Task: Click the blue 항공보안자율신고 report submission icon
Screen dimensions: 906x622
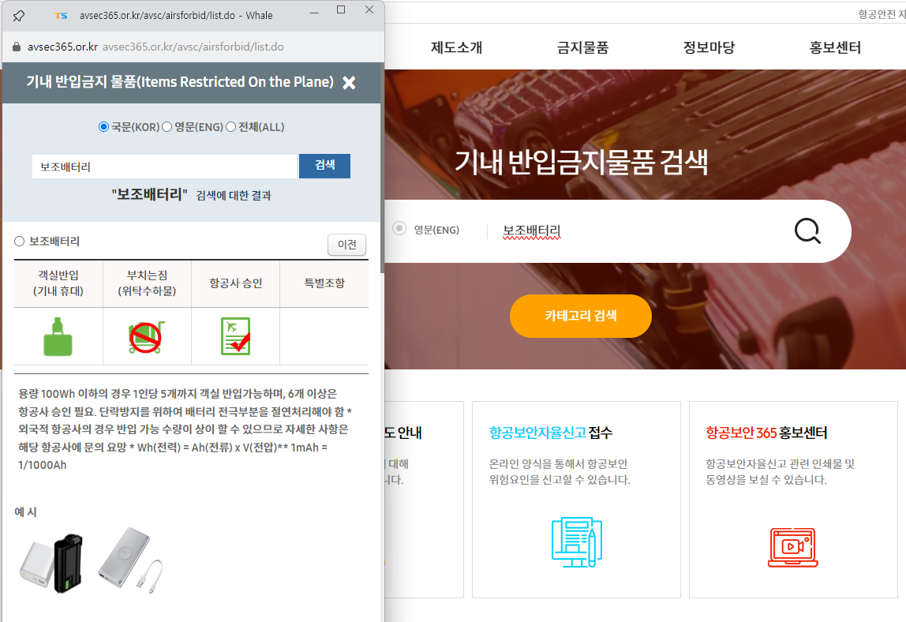Action: (575, 542)
